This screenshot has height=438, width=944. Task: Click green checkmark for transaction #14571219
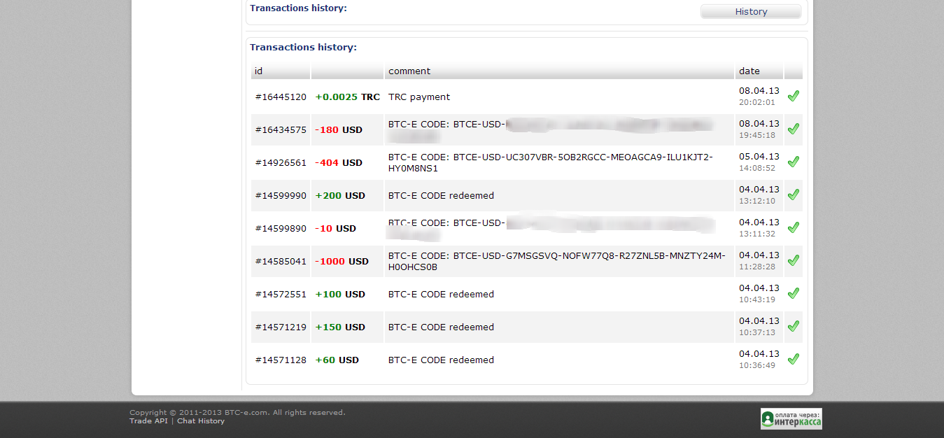pos(793,327)
